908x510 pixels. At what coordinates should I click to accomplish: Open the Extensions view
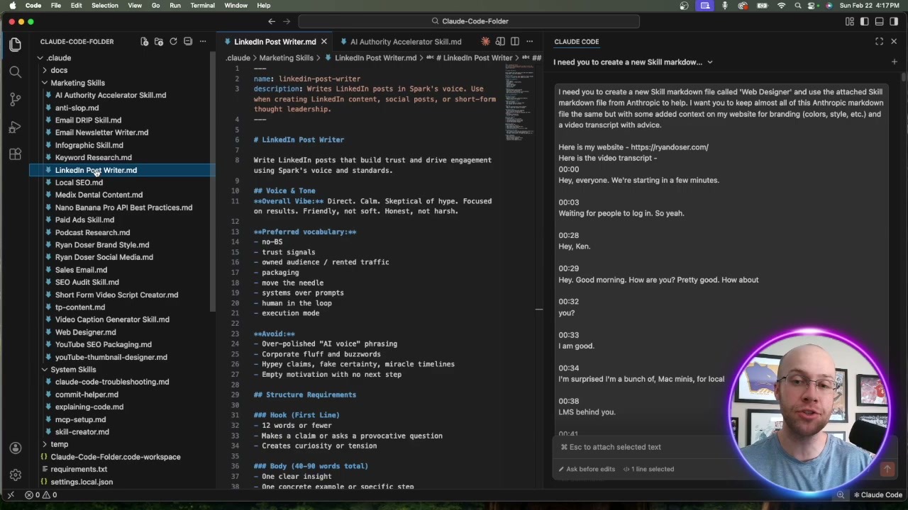click(15, 154)
